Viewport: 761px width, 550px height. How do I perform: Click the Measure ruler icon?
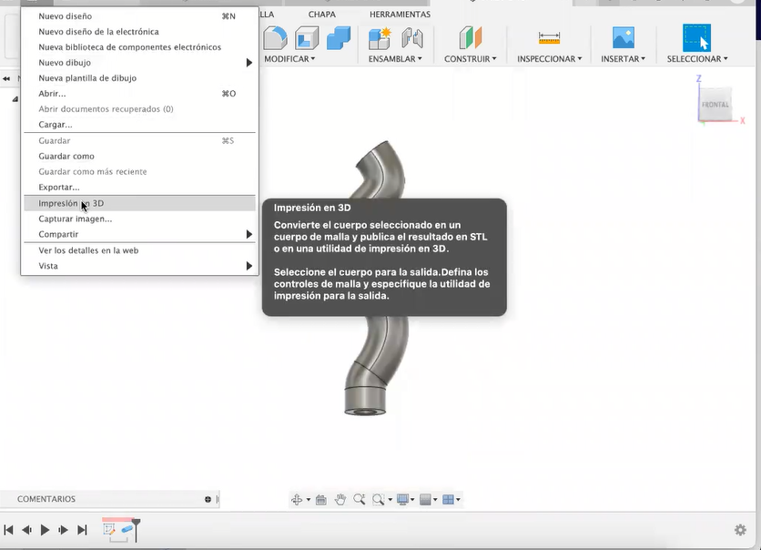[x=549, y=37]
